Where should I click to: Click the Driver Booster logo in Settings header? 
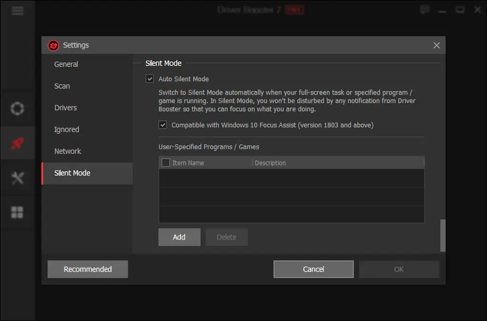53,45
